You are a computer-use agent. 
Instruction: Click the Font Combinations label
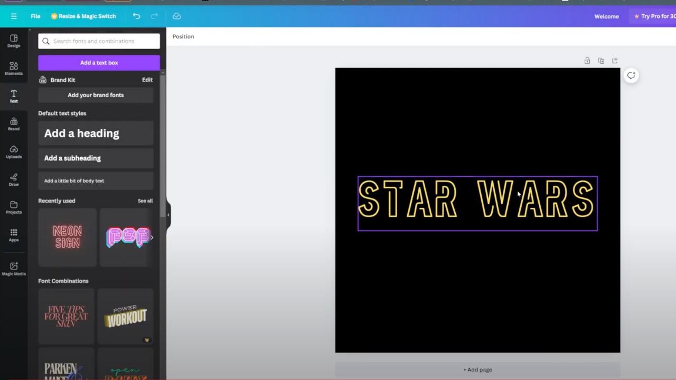(63, 281)
